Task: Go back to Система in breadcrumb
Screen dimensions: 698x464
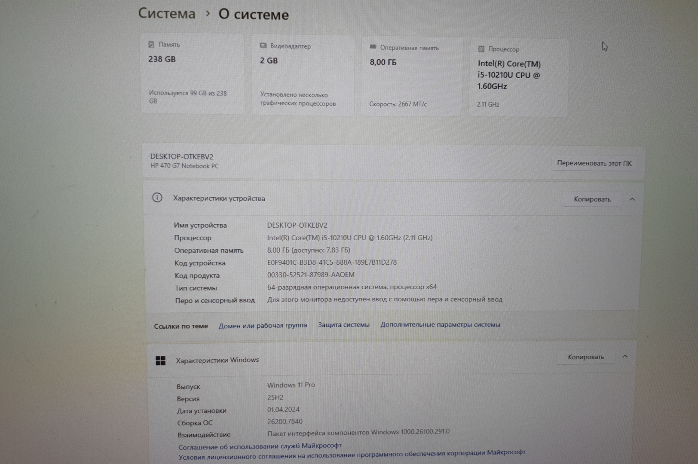Action: coord(167,14)
